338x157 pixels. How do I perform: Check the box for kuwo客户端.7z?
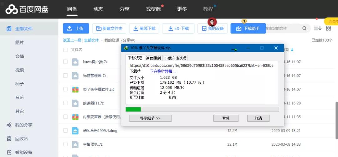click(65, 62)
